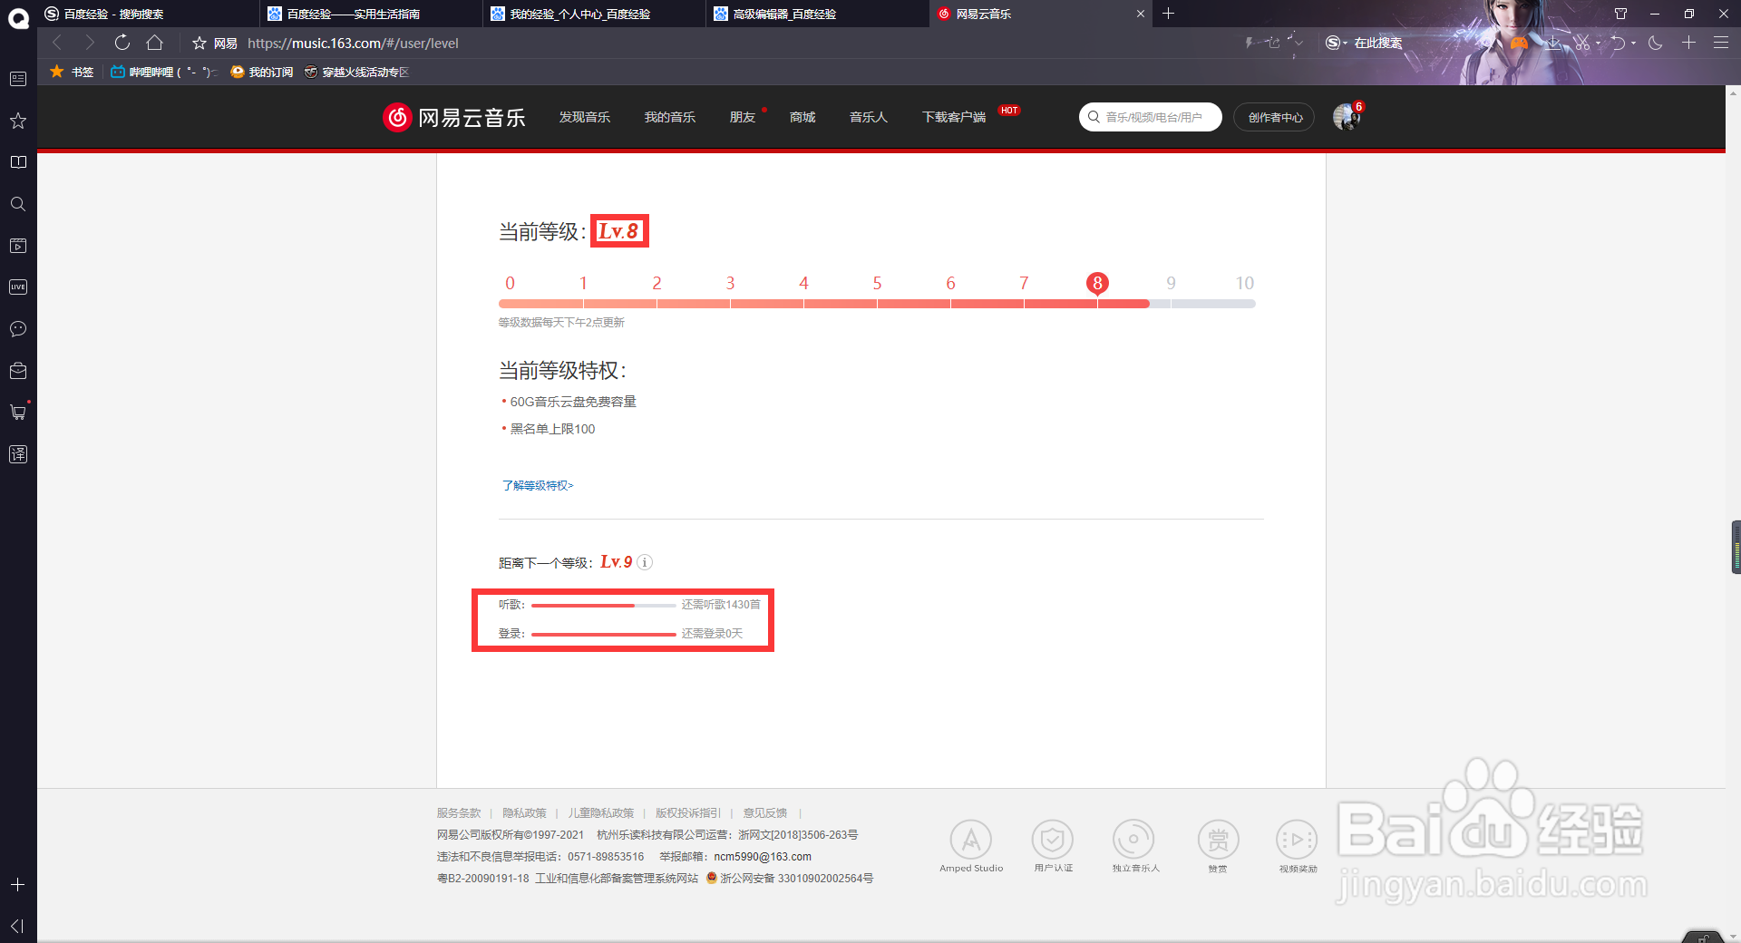Click the browser back arrow

coord(57,43)
